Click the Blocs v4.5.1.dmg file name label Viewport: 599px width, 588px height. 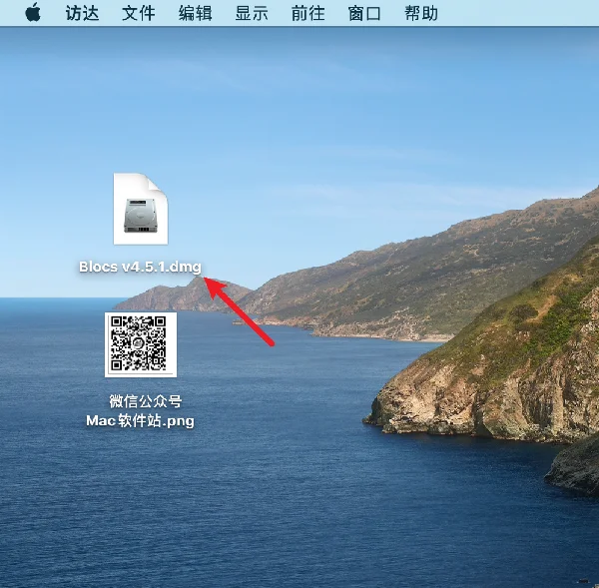(140, 267)
